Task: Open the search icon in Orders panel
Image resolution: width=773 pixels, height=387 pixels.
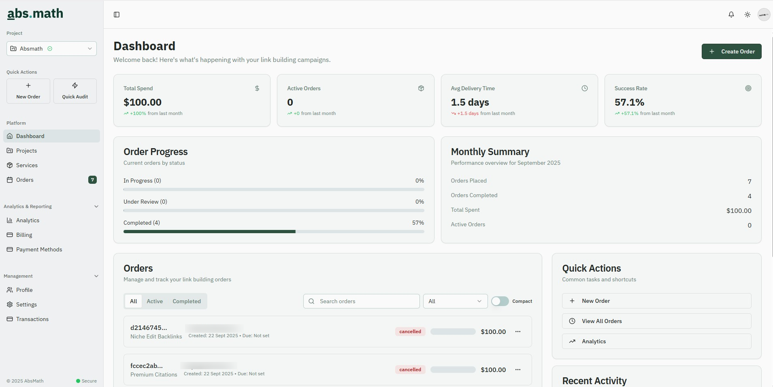Action: [x=311, y=301]
